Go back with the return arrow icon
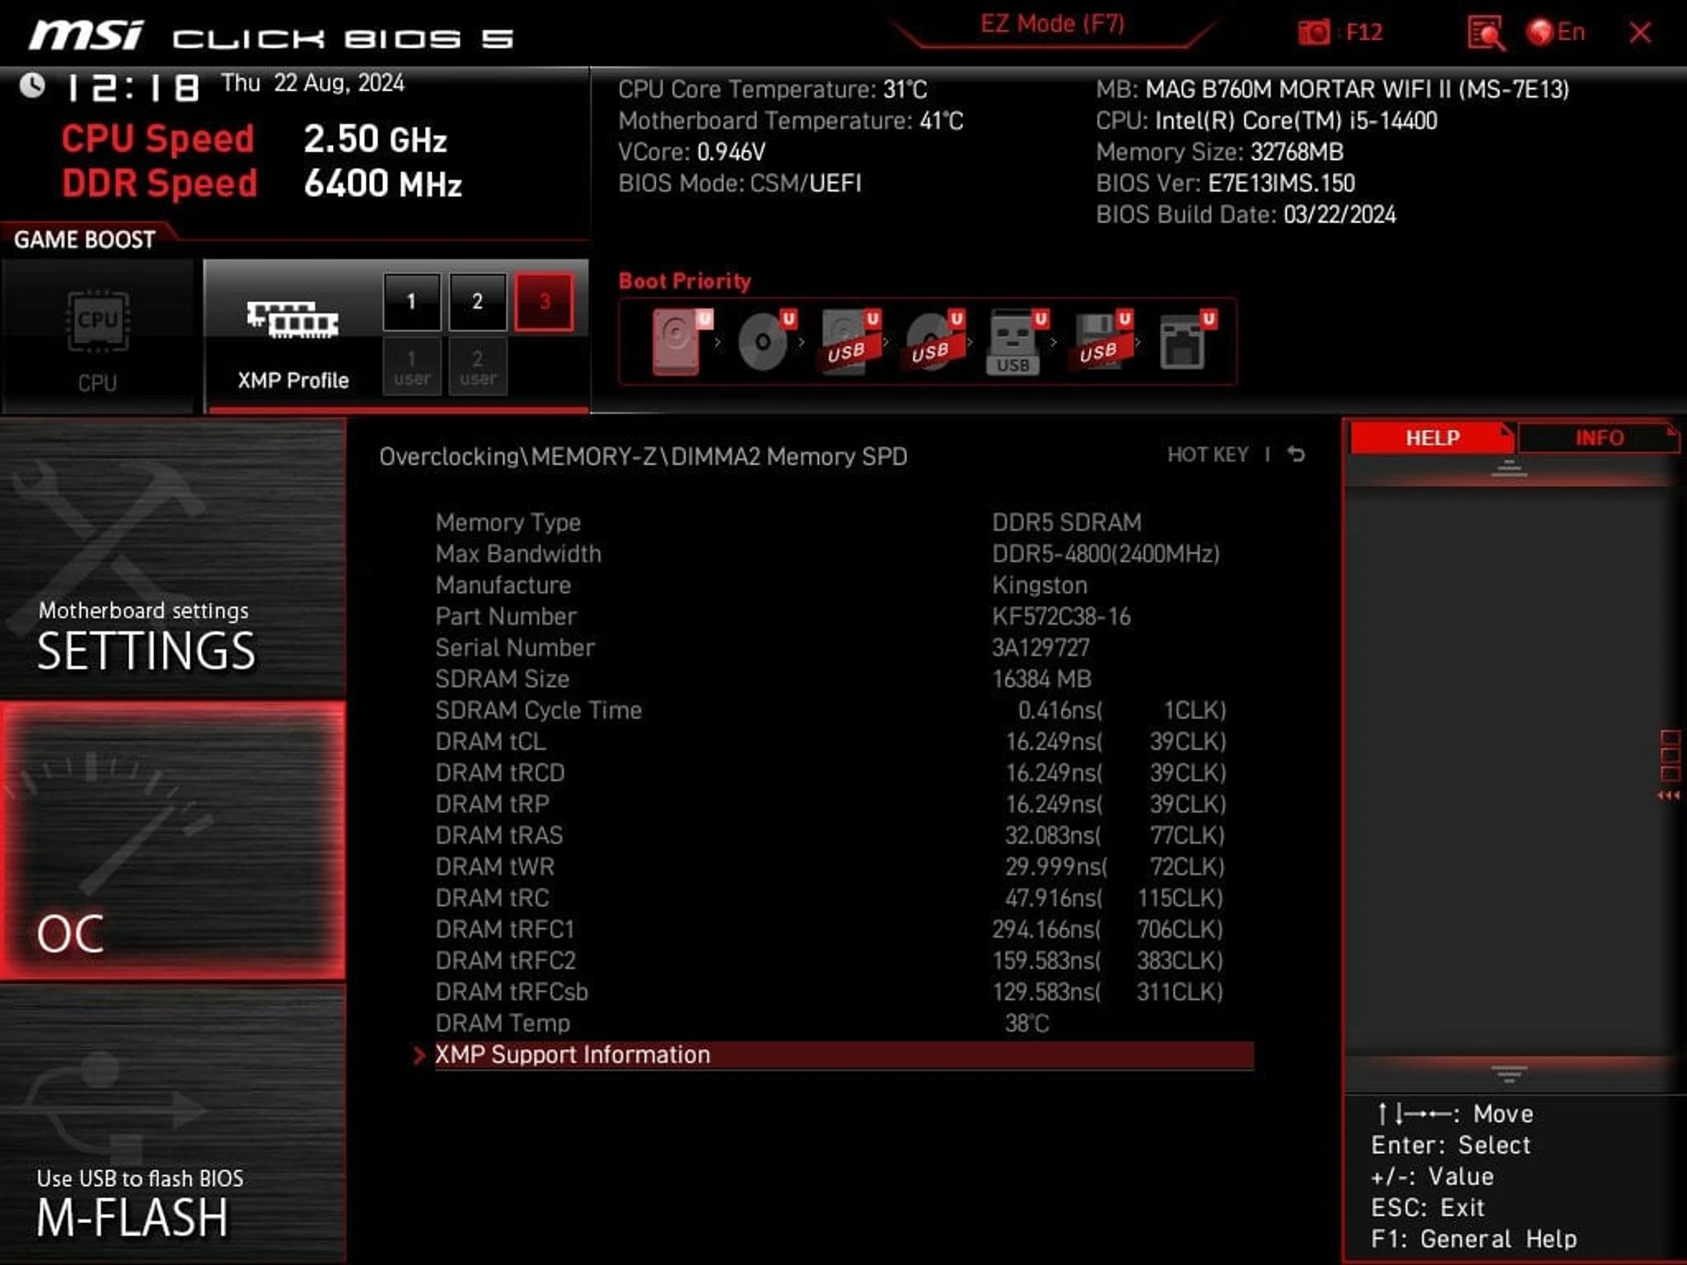The height and width of the screenshot is (1265, 1687). coord(1296,454)
